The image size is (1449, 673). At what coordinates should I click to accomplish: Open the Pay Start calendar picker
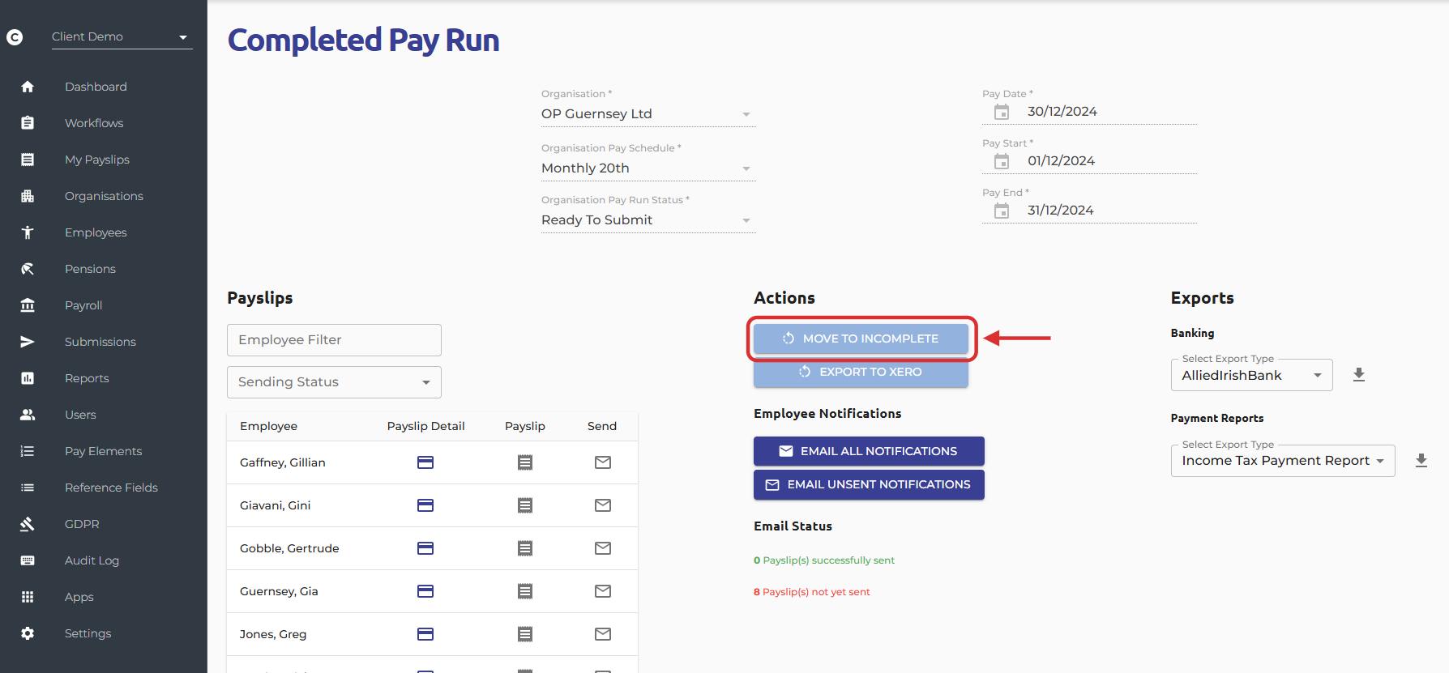coord(1002,161)
